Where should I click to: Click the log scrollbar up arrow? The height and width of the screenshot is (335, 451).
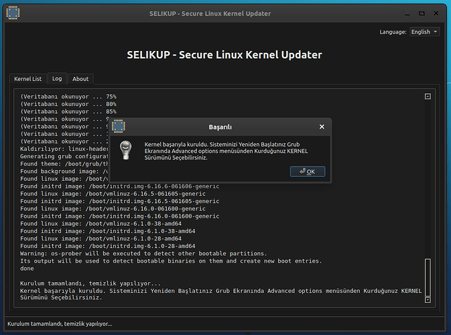(428, 96)
